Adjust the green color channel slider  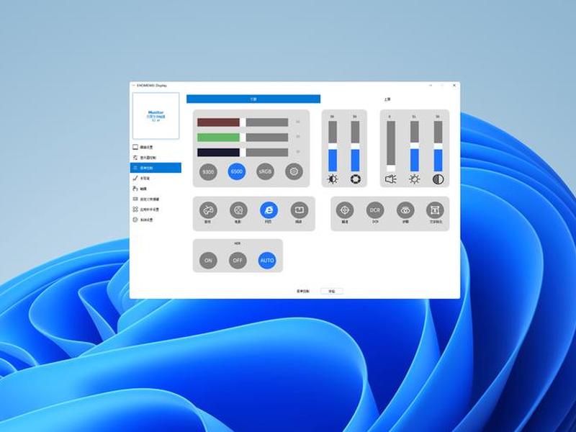pyautogui.click(x=243, y=138)
